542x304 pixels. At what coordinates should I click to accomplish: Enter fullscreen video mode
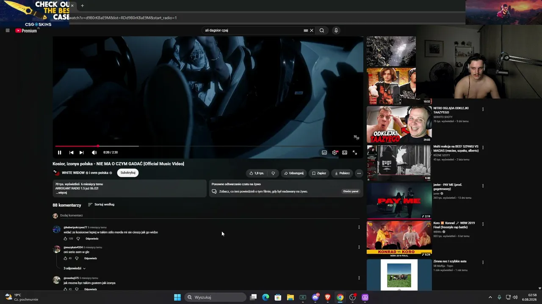[355, 152]
